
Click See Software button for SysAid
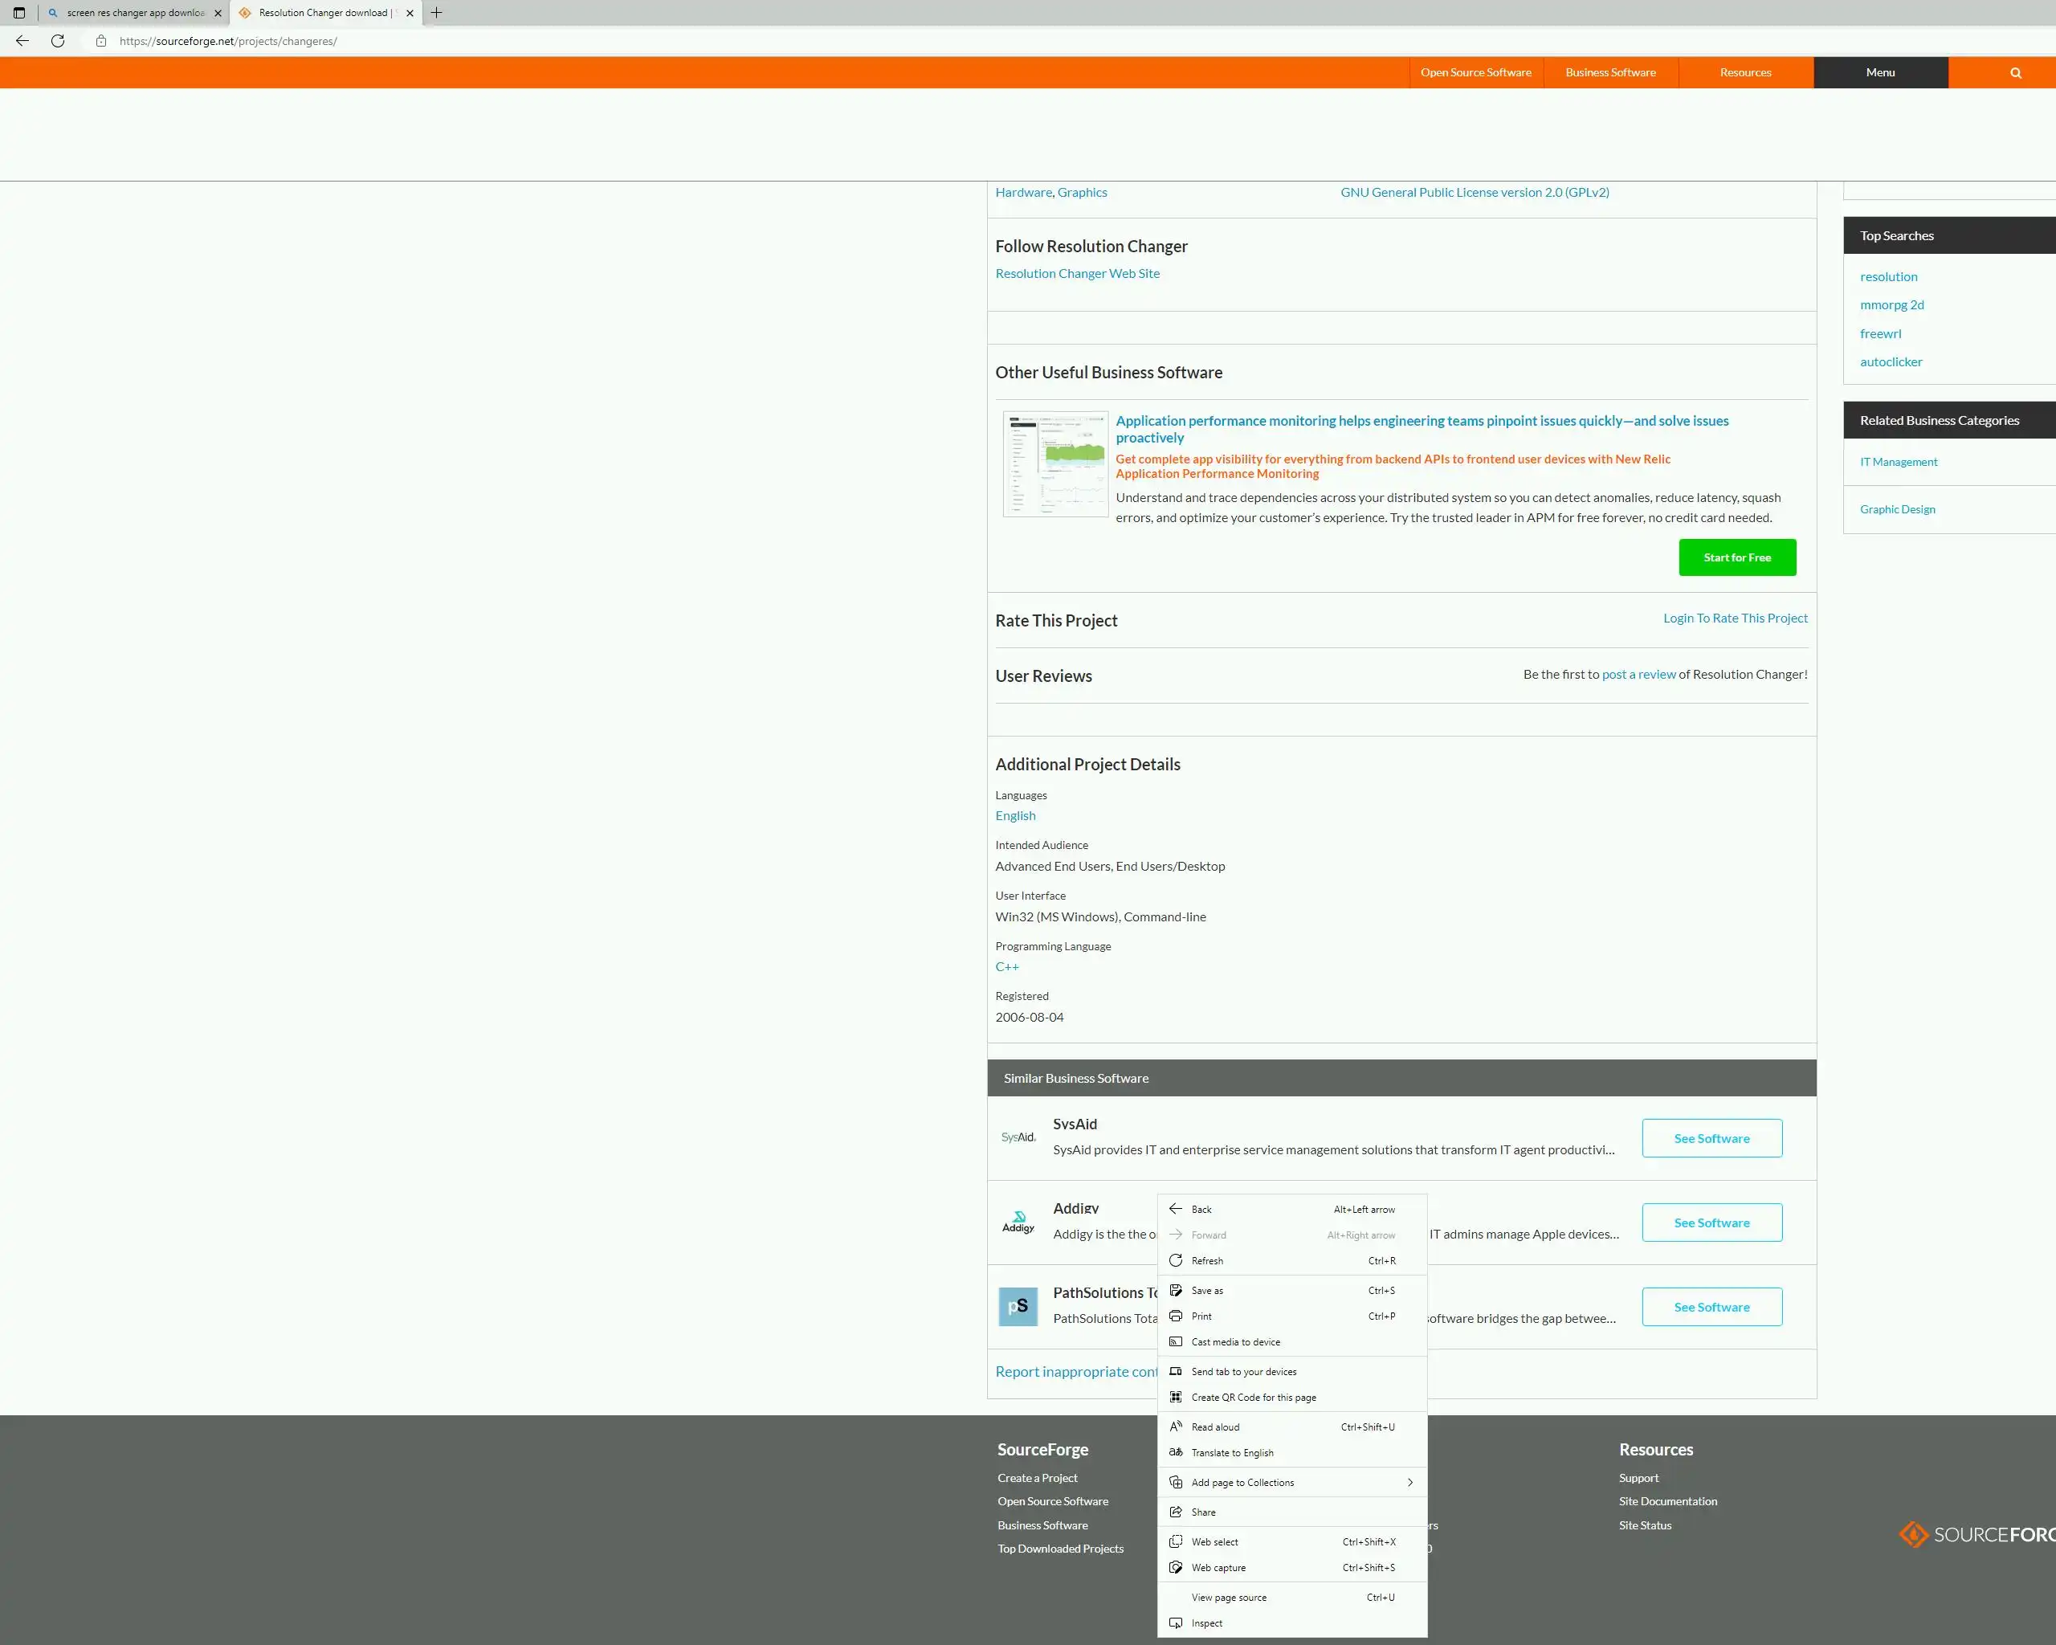(1711, 1137)
